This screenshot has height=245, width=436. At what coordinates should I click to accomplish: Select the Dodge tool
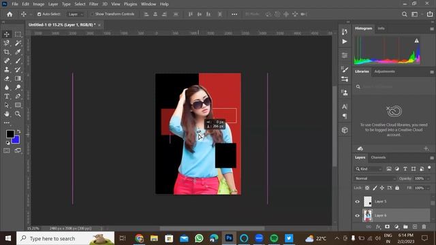(x=18, y=88)
